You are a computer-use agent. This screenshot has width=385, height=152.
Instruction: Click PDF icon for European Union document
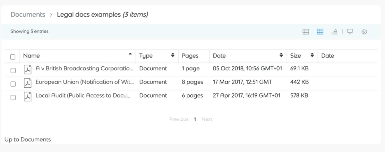click(x=28, y=83)
